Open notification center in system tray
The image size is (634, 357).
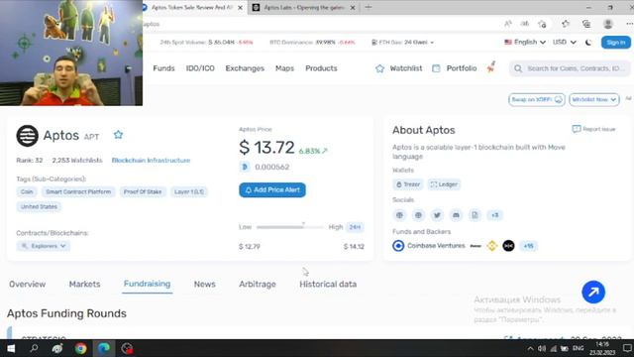627,348
